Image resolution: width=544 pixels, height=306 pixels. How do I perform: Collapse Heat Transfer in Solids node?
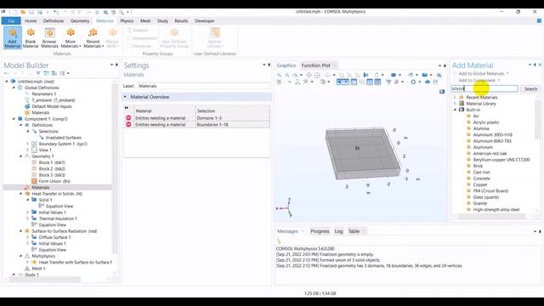click(20, 194)
